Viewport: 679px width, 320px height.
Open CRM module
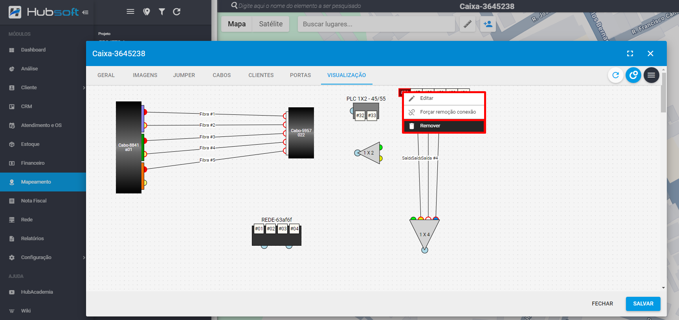[x=43, y=107]
